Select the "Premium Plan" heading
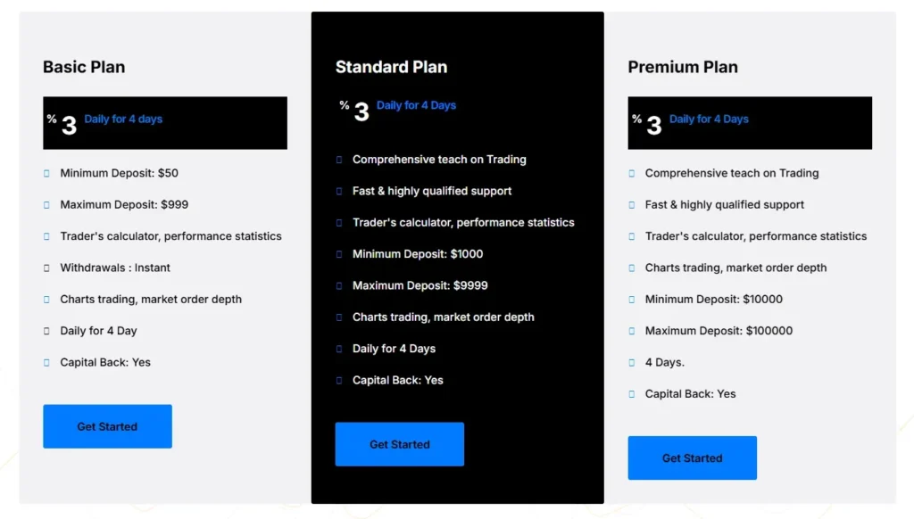The image size is (914, 519). pyautogui.click(x=683, y=67)
